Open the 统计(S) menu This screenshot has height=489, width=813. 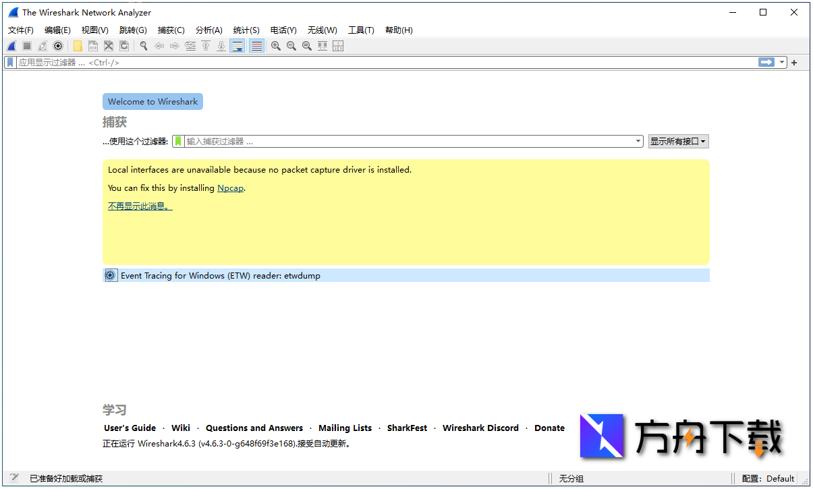pos(246,30)
